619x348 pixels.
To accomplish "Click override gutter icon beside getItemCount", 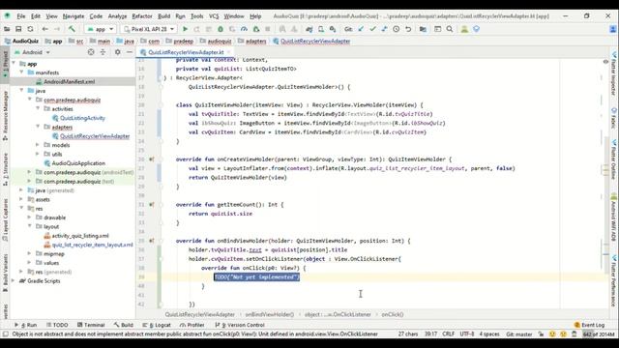I will pos(152,205).
